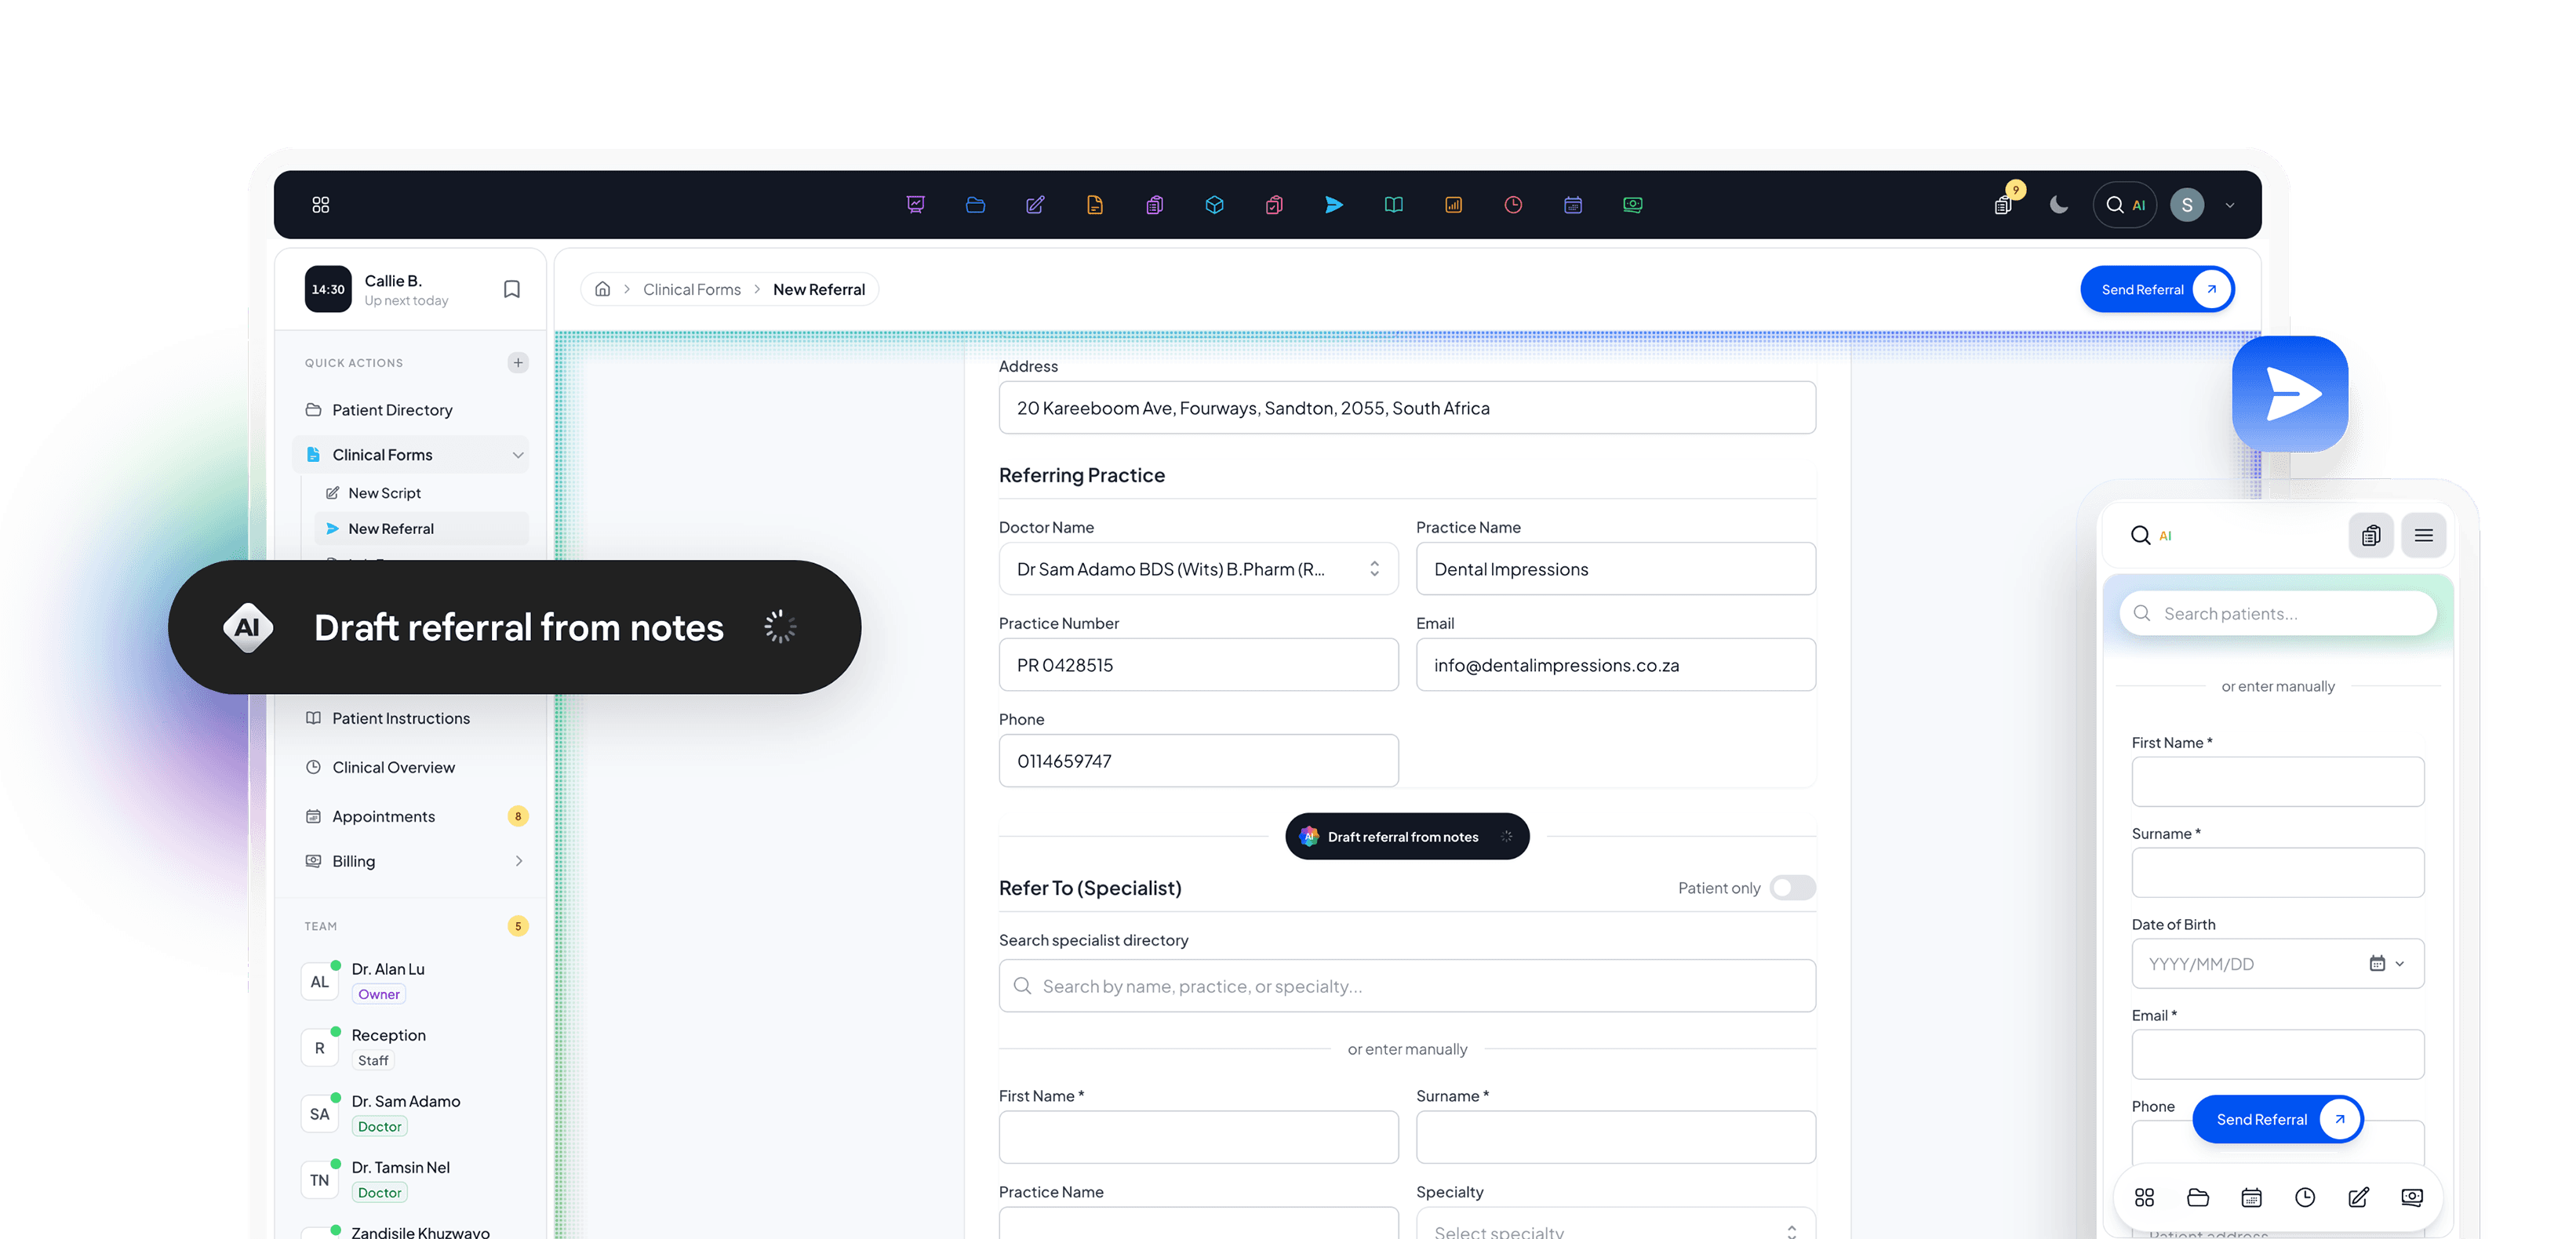Open the clock icon in top toolbar
The image size is (2576, 1239).
(x=1513, y=205)
